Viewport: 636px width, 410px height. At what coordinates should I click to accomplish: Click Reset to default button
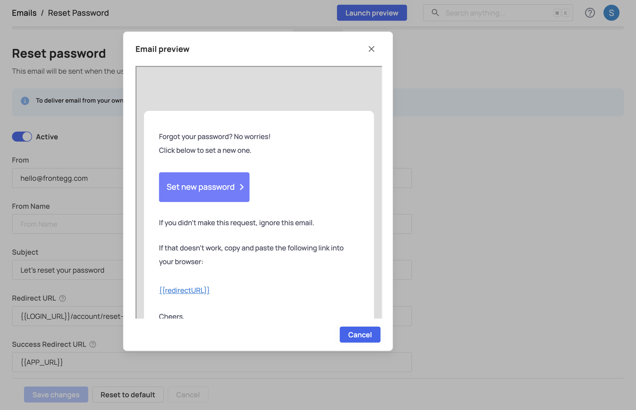[x=127, y=394]
